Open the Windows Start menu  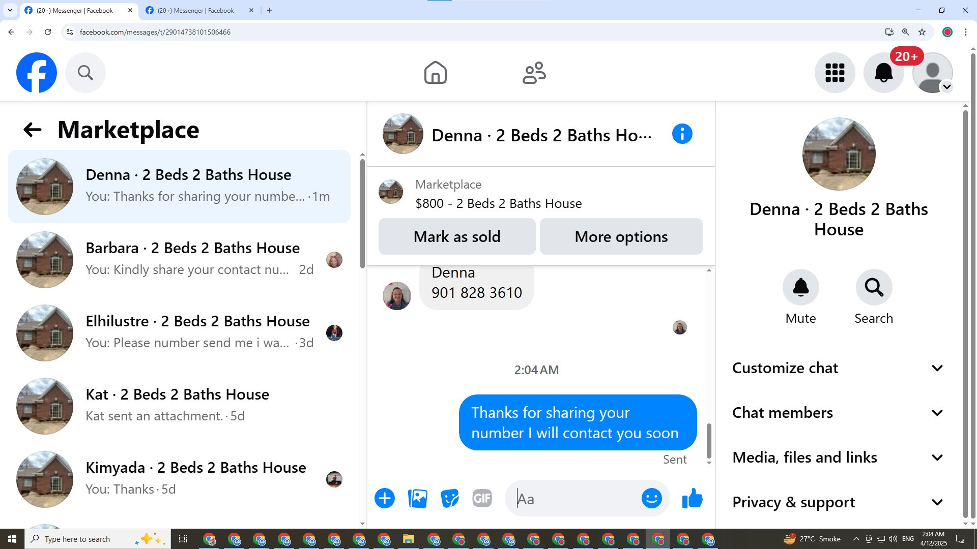(12, 539)
